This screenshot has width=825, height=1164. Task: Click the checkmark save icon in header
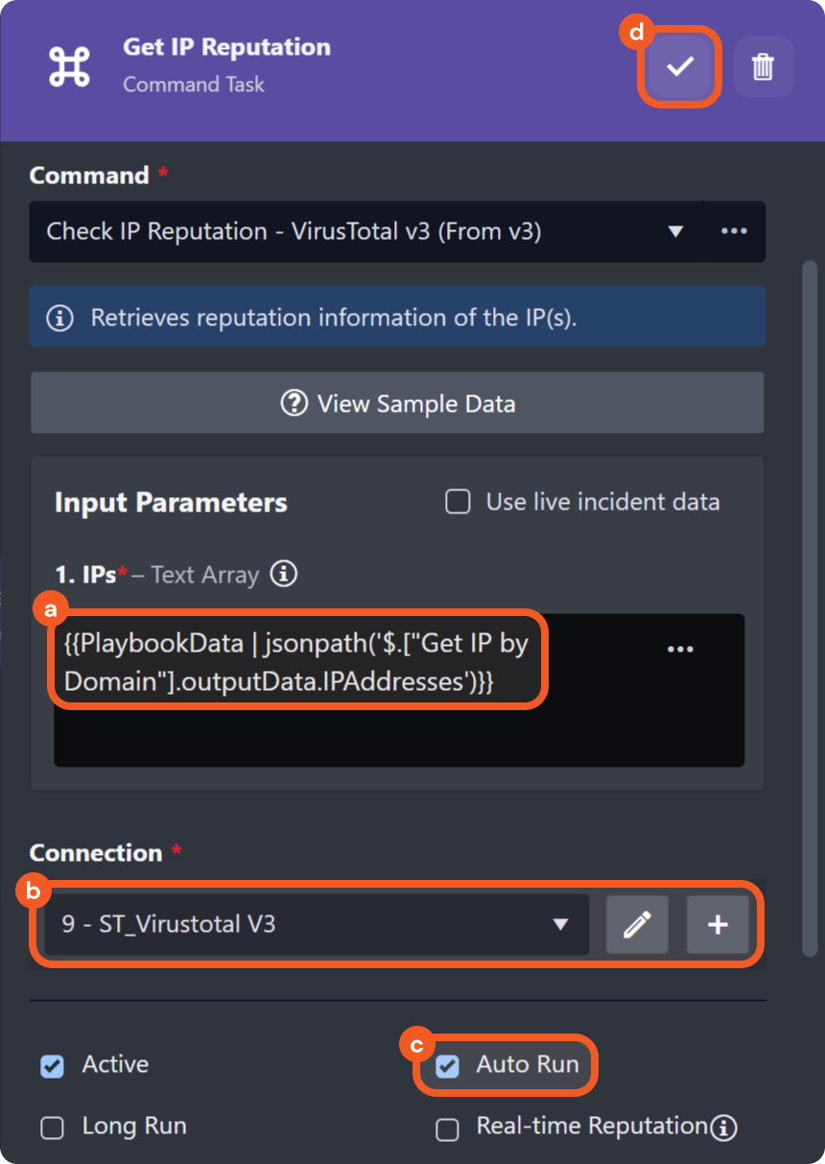tap(680, 66)
